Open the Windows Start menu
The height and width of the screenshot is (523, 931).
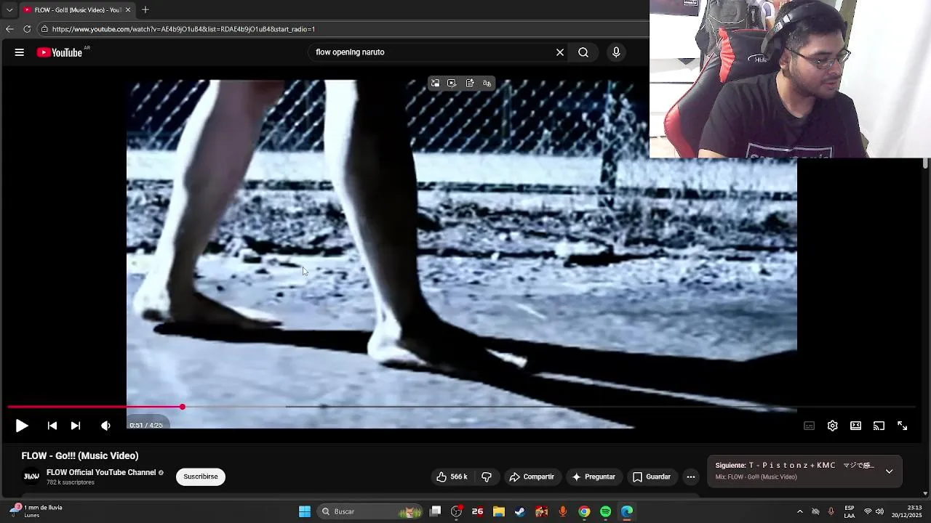305,511
